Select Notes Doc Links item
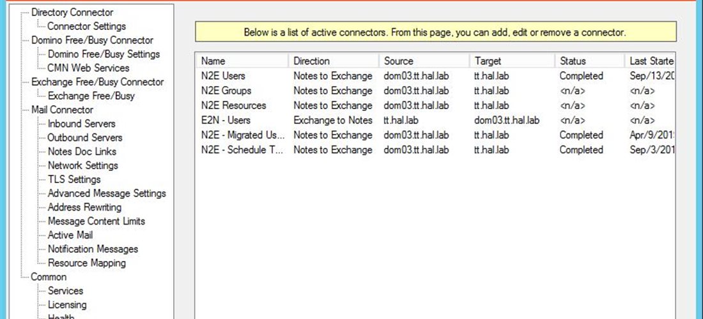Screen dimensions: 703x319 82,152
